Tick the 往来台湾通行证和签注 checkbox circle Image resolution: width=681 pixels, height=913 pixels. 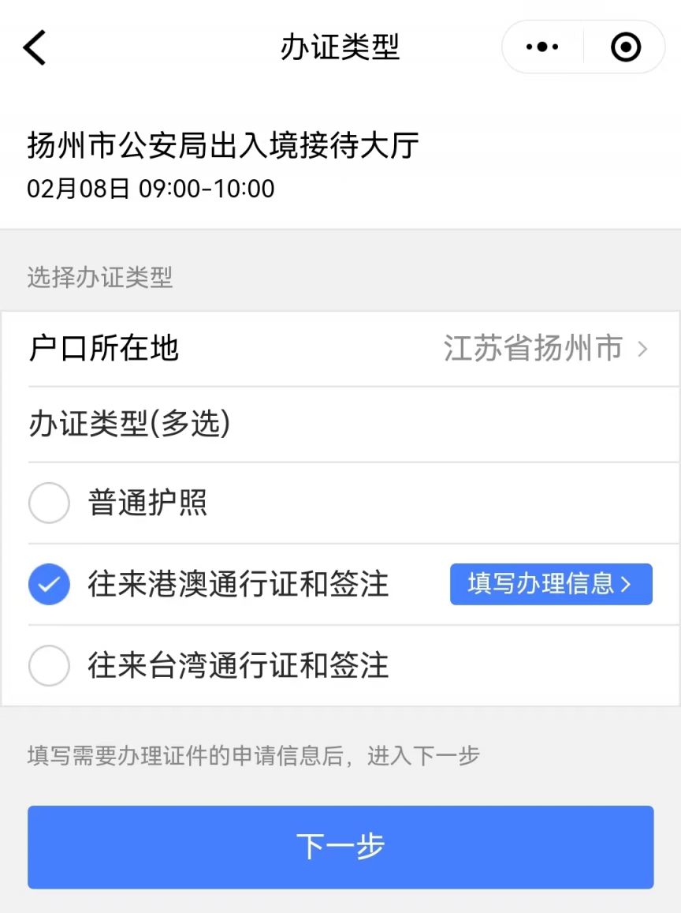point(49,667)
